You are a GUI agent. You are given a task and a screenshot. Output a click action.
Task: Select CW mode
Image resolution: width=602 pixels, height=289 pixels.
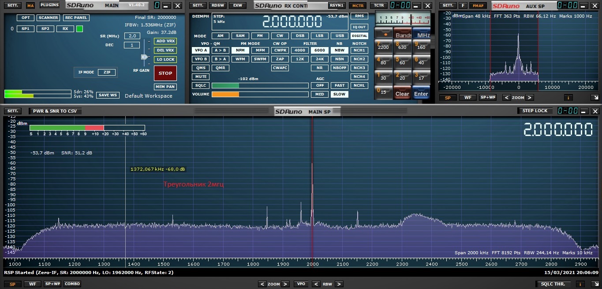[280, 36]
